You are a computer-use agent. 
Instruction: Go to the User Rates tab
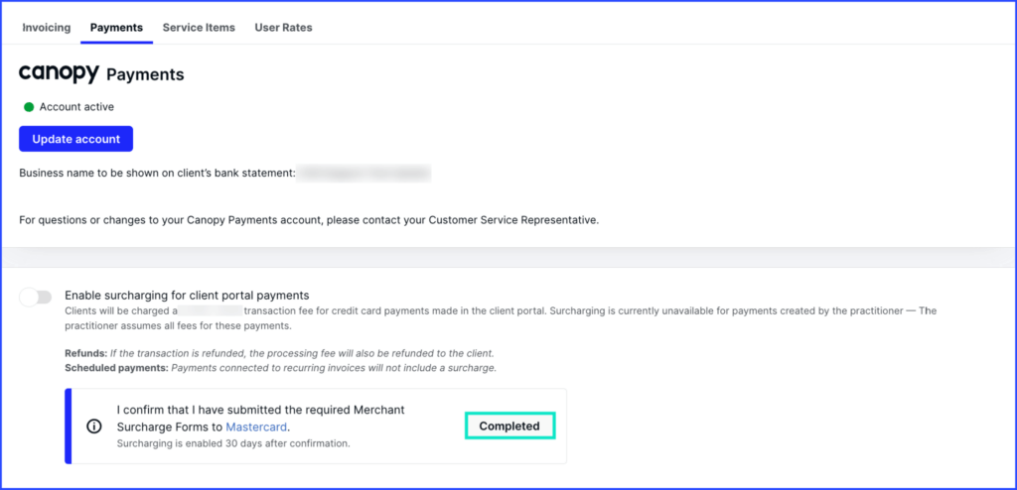[283, 28]
